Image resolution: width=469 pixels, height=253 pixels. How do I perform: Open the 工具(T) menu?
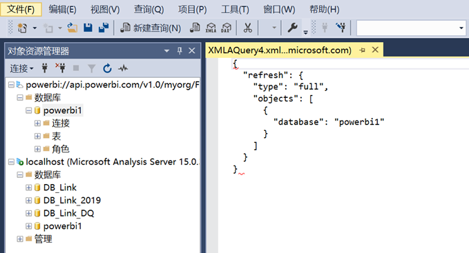(x=235, y=9)
